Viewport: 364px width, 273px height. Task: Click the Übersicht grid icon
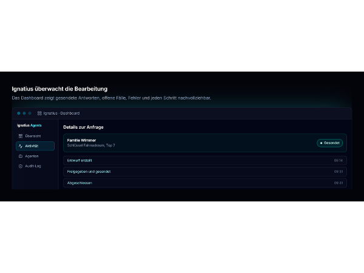pos(21,136)
